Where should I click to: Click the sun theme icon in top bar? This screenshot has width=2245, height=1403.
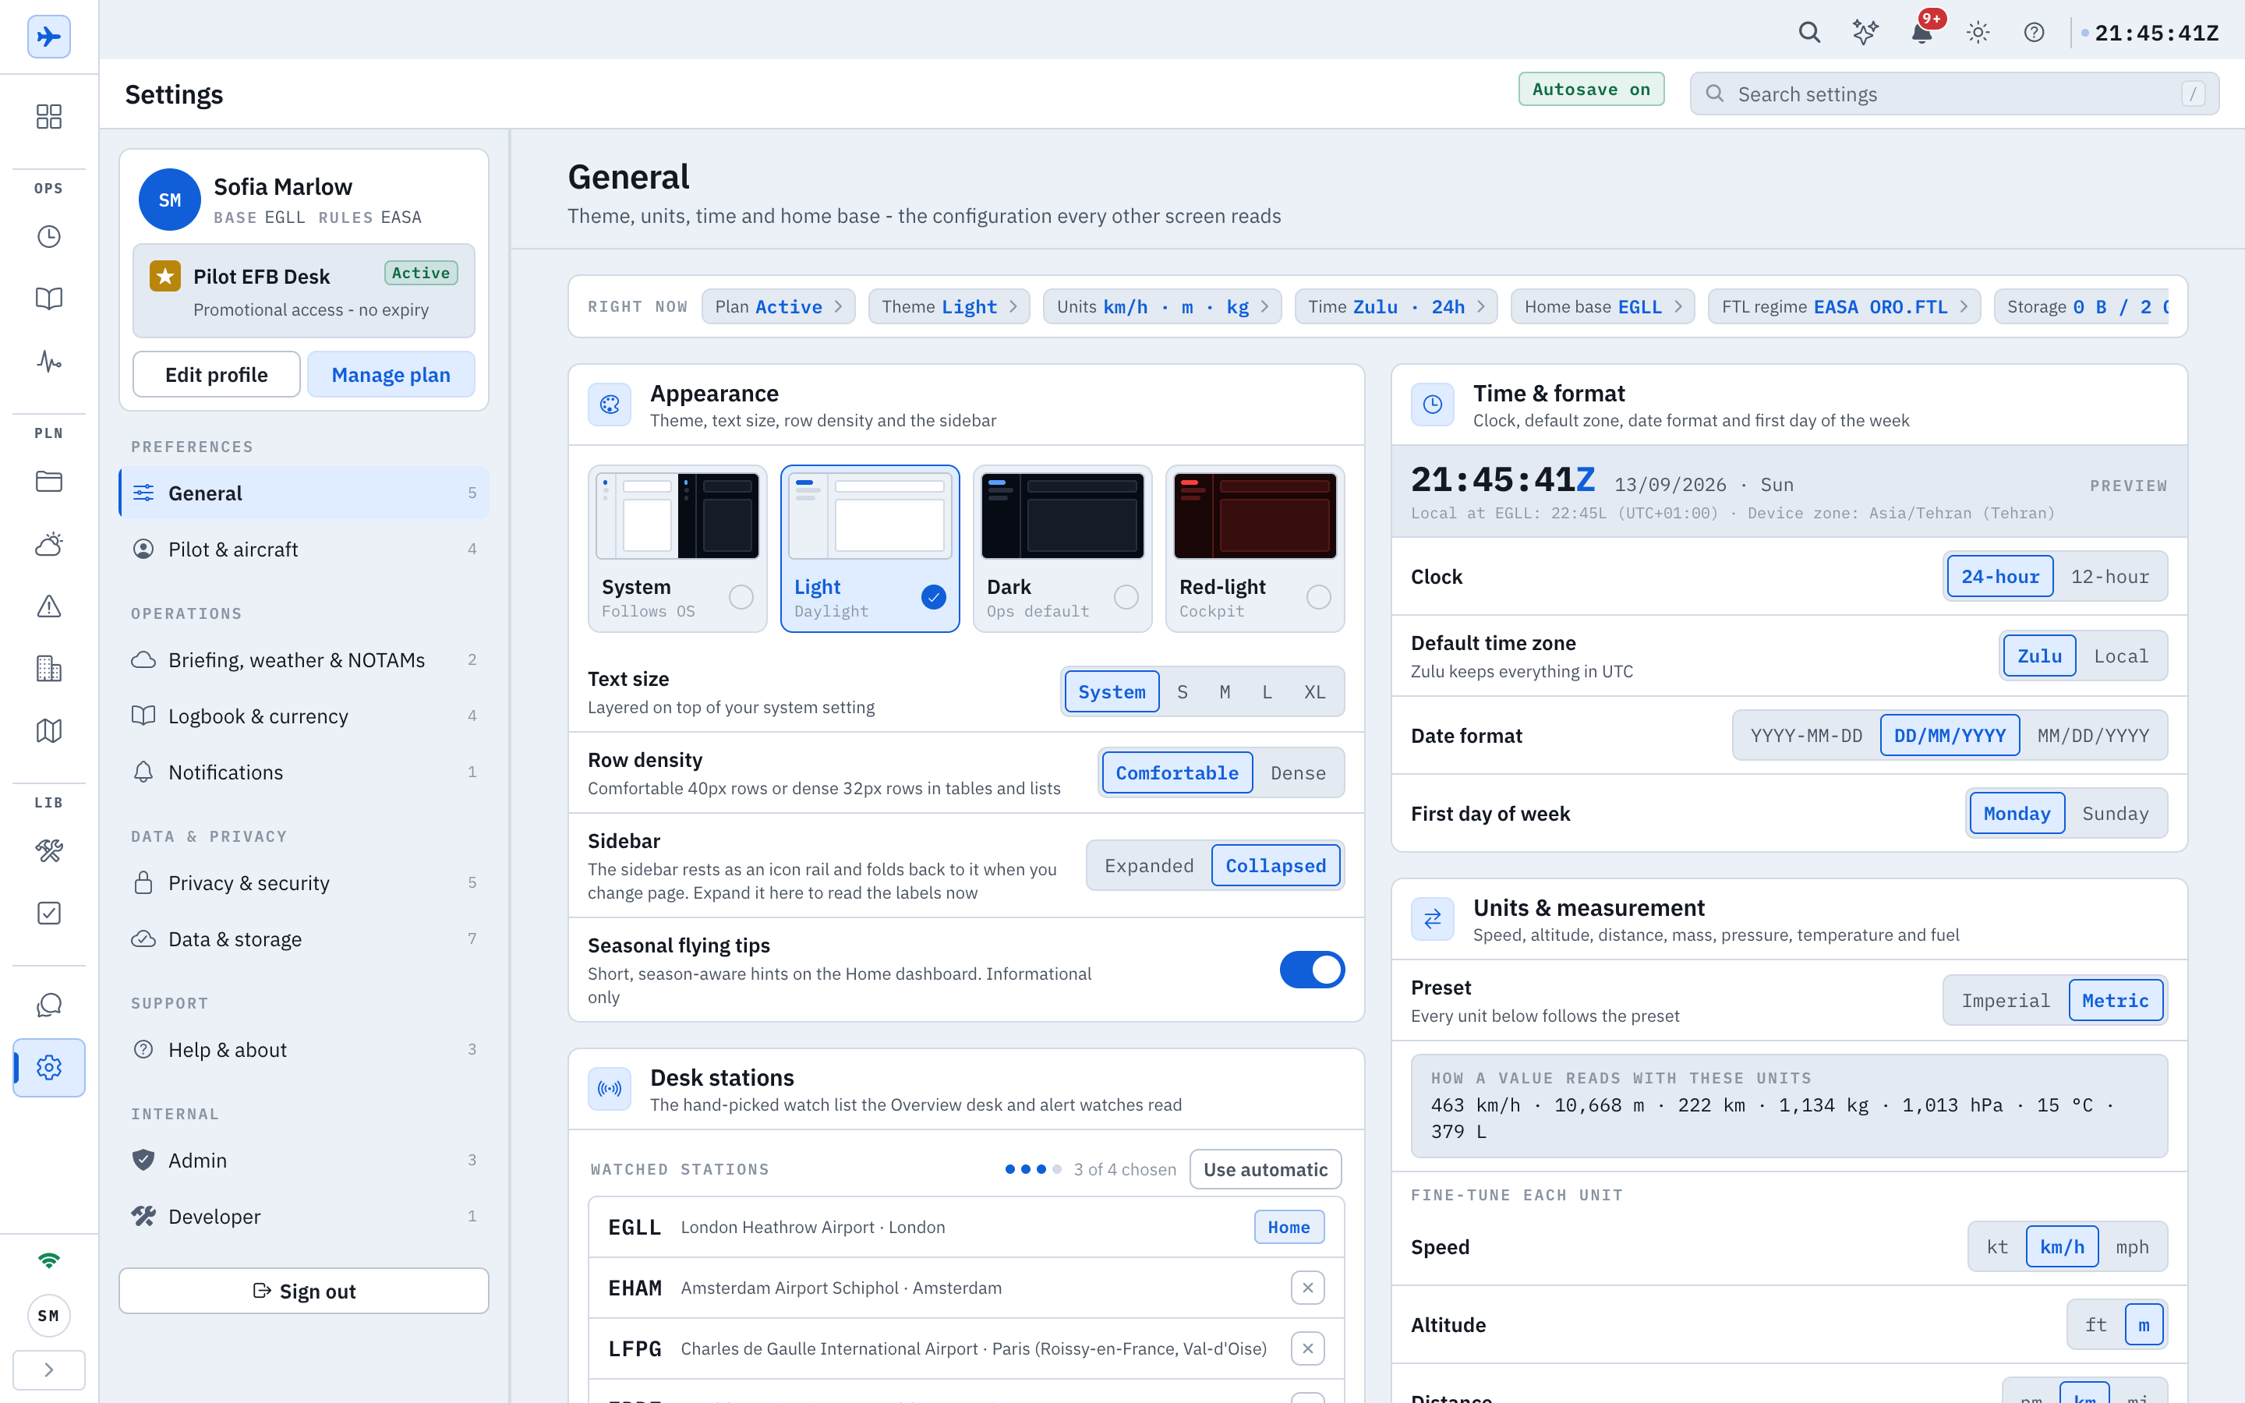click(x=1978, y=34)
